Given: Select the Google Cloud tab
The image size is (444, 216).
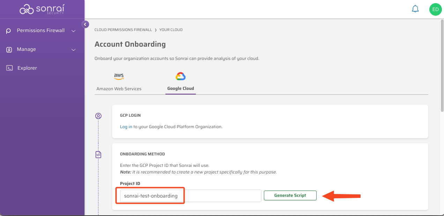Looking at the screenshot, I should point(180,88).
